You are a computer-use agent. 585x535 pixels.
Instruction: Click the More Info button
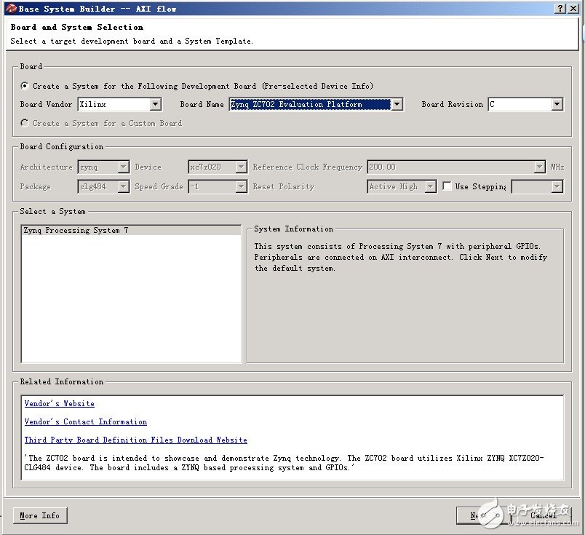coord(40,516)
